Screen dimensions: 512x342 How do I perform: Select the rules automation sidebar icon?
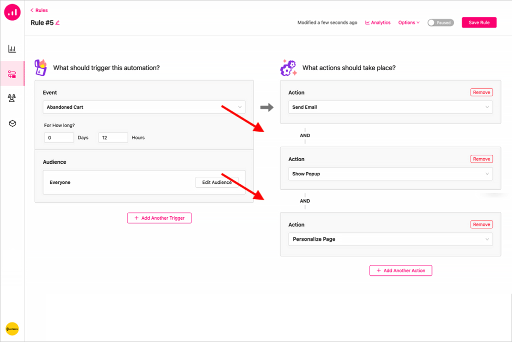12,74
